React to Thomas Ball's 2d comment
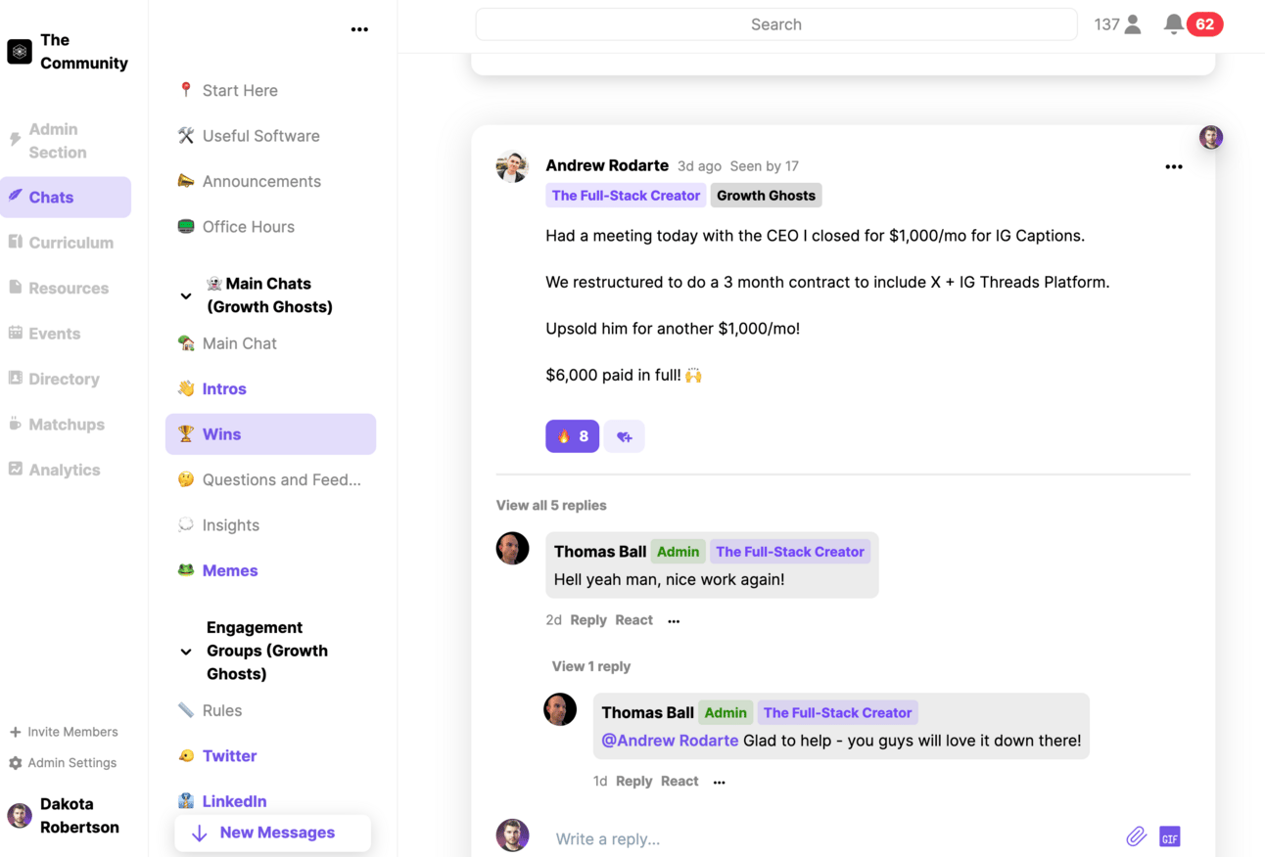1265x857 pixels. [633, 620]
